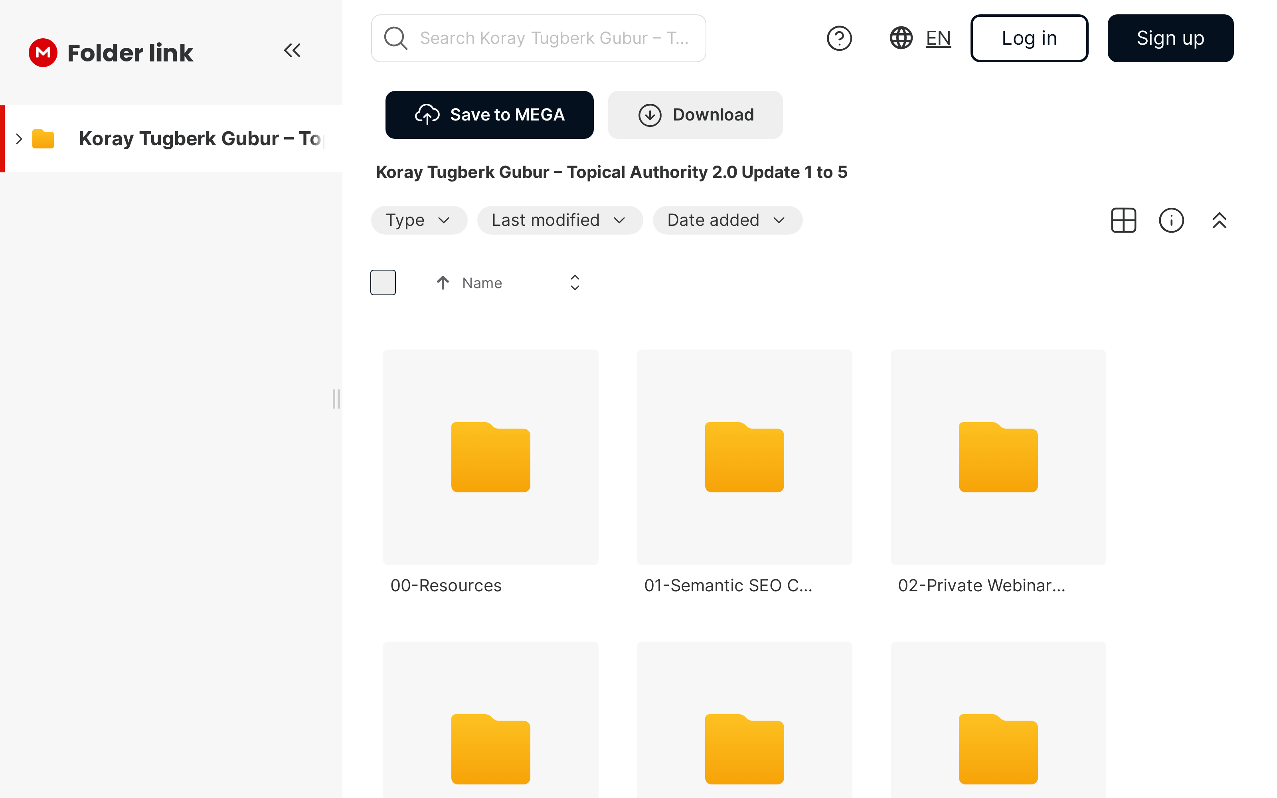1277x798 pixels.
Task: Click the Sign up button
Action: tap(1170, 38)
